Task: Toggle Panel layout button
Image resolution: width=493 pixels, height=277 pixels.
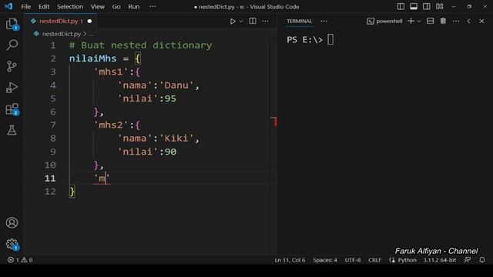Action: [x=414, y=7]
